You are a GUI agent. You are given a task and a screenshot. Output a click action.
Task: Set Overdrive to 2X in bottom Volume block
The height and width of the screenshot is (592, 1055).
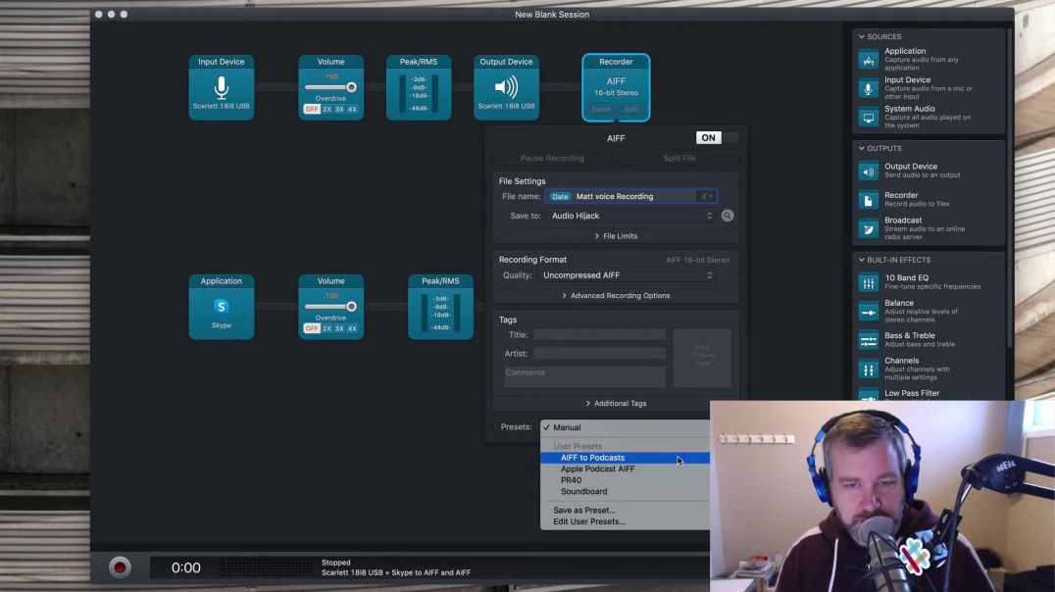[x=327, y=328]
